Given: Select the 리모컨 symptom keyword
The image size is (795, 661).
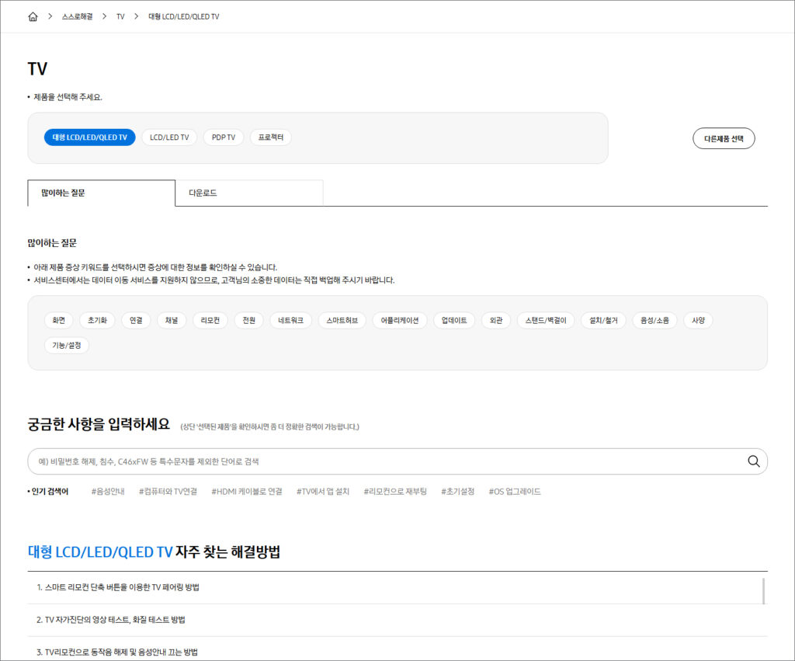Looking at the screenshot, I should (210, 320).
